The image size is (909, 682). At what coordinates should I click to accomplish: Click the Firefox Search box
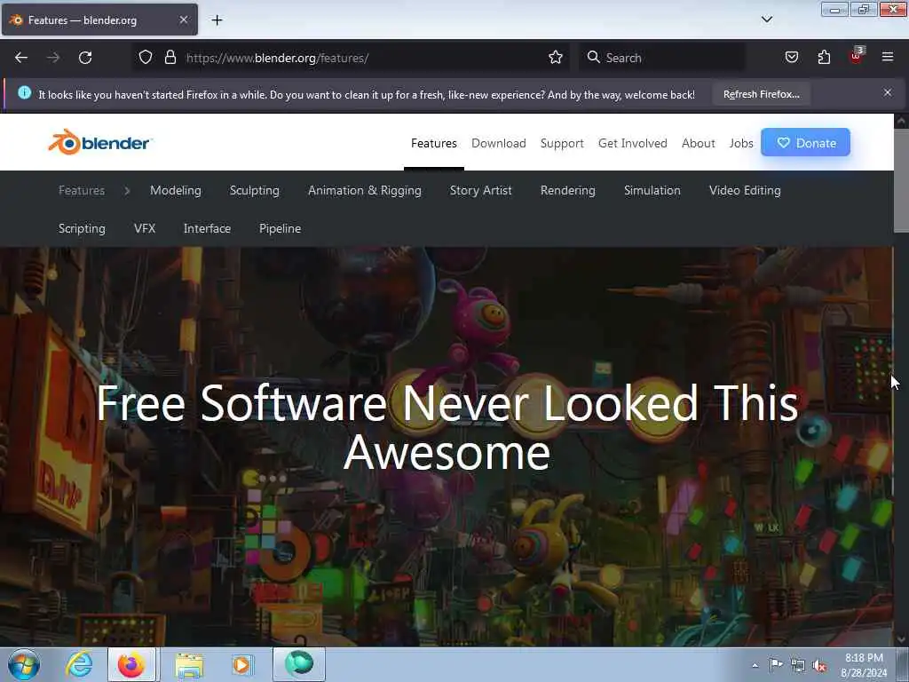tap(662, 58)
